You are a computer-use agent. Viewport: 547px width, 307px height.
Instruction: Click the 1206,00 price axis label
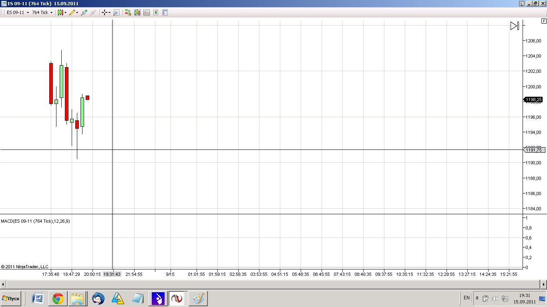533,41
